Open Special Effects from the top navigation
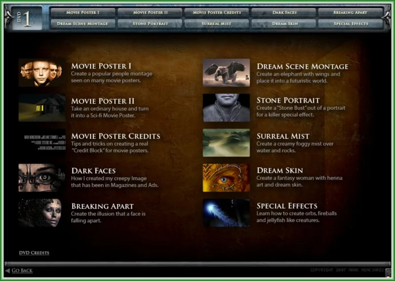Image resolution: width=395 pixels, height=281 pixels. pyautogui.click(x=351, y=24)
